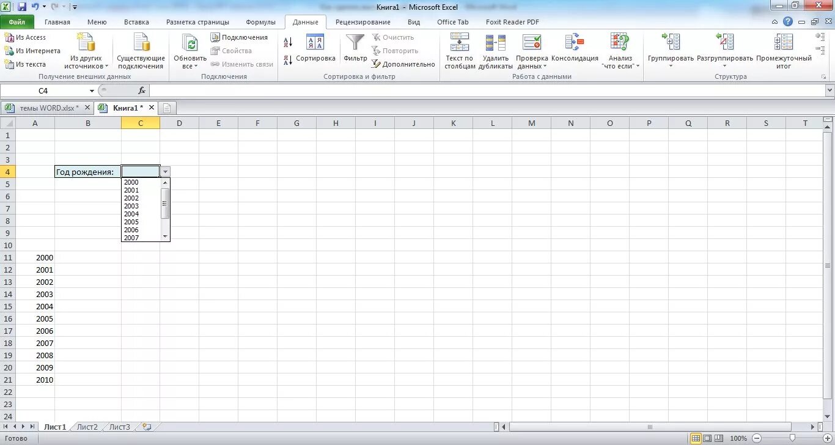Image resolution: width=835 pixels, height=445 pixels.
Task: Click in the formula bar input
Action: (x=488, y=90)
